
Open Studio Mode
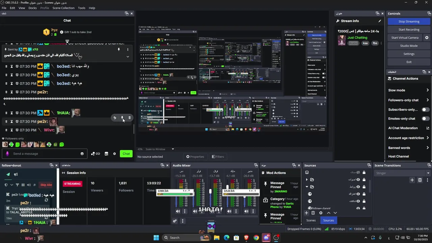[409, 46]
